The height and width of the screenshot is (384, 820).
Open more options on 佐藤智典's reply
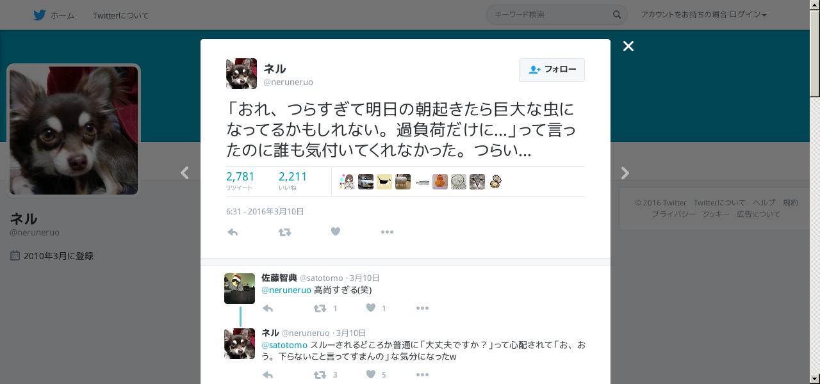pos(422,308)
